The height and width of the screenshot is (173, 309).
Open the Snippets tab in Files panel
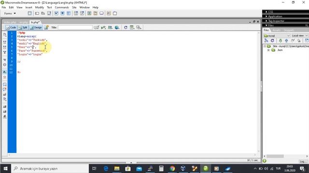click(x=289, y=30)
